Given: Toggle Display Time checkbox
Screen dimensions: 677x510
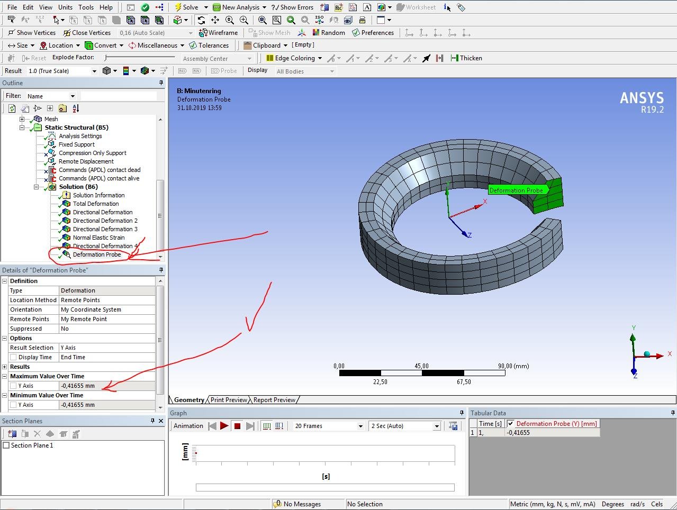Looking at the screenshot, I should point(13,357).
